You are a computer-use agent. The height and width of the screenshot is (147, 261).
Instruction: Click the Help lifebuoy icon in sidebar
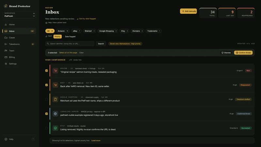tap(6, 139)
